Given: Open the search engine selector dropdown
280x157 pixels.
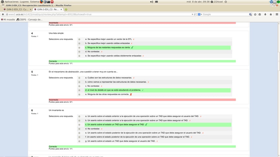Looking at the screenshot, I should pyautogui.click(x=200, y=14).
